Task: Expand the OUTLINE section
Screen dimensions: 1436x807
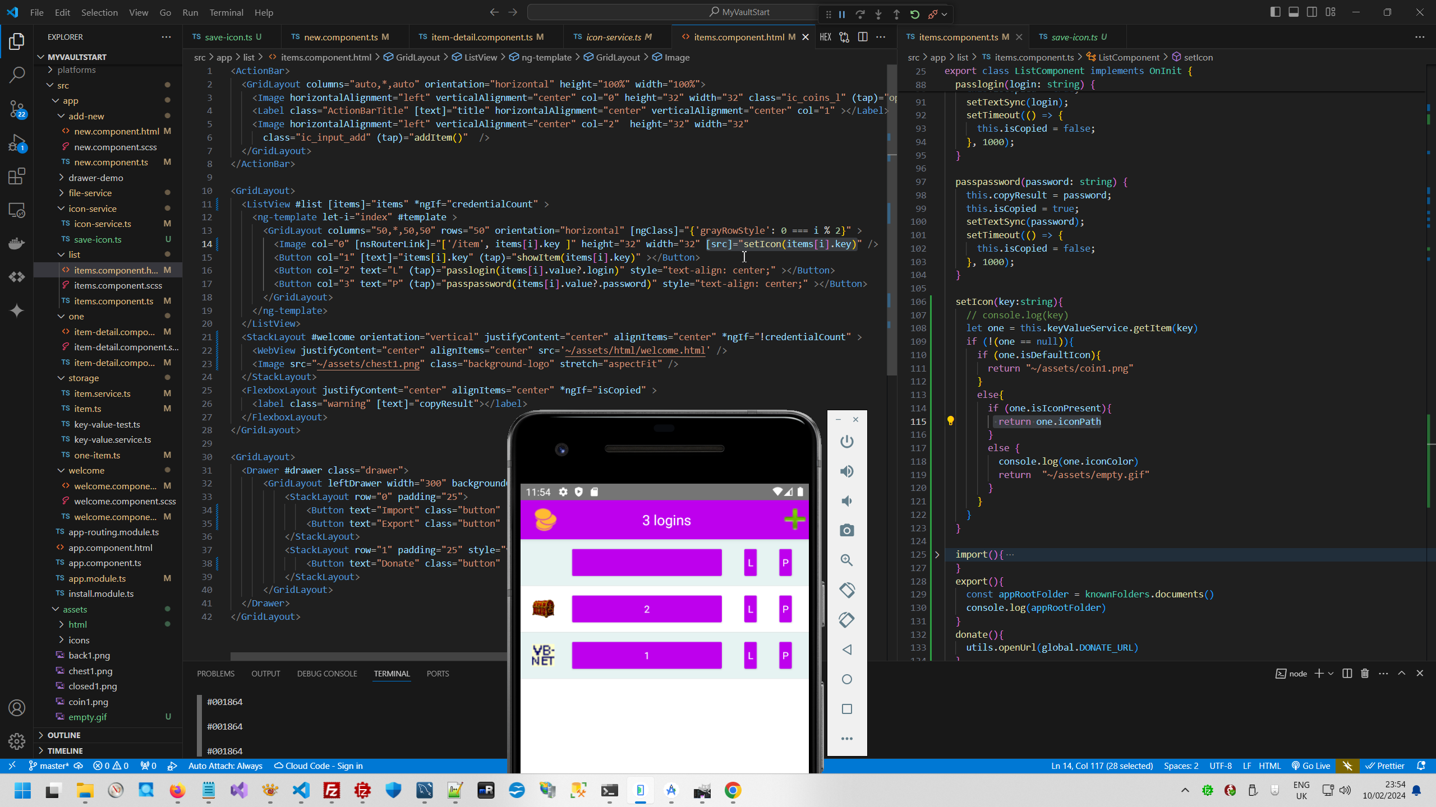Action: (63, 735)
